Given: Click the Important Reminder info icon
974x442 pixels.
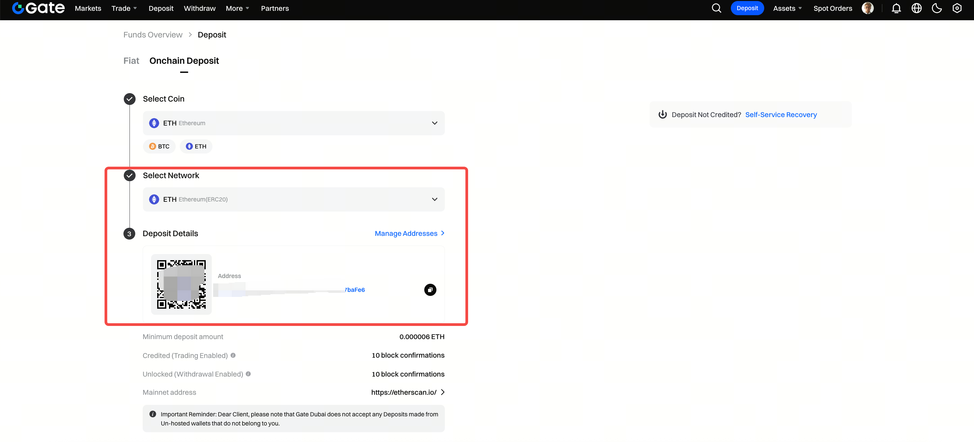Looking at the screenshot, I should pos(153,414).
